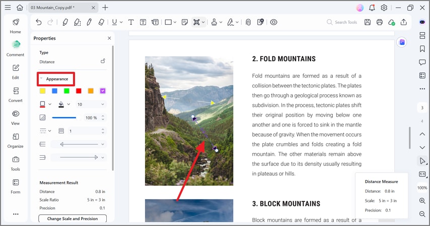The image size is (430, 226).
Task: Expand the Stamp tool dropdown arrow
Action: (221, 22)
